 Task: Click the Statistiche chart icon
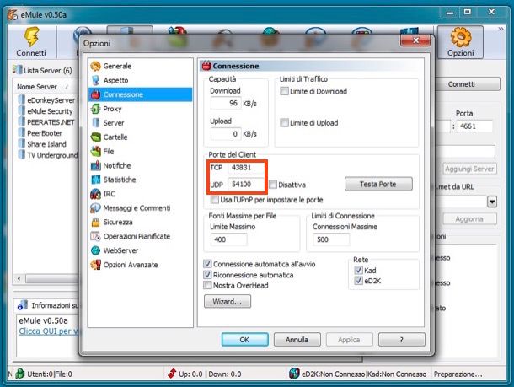pyautogui.click(x=95, y=180)
